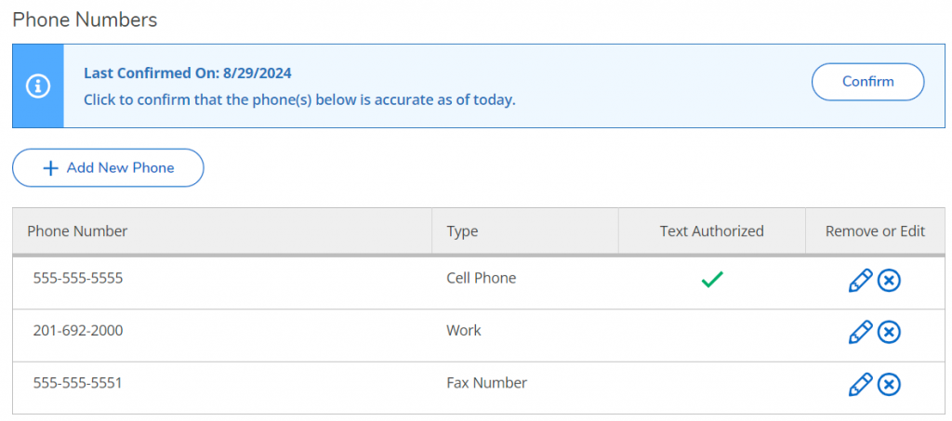Click the Phone Number column header

click(78, 231)
